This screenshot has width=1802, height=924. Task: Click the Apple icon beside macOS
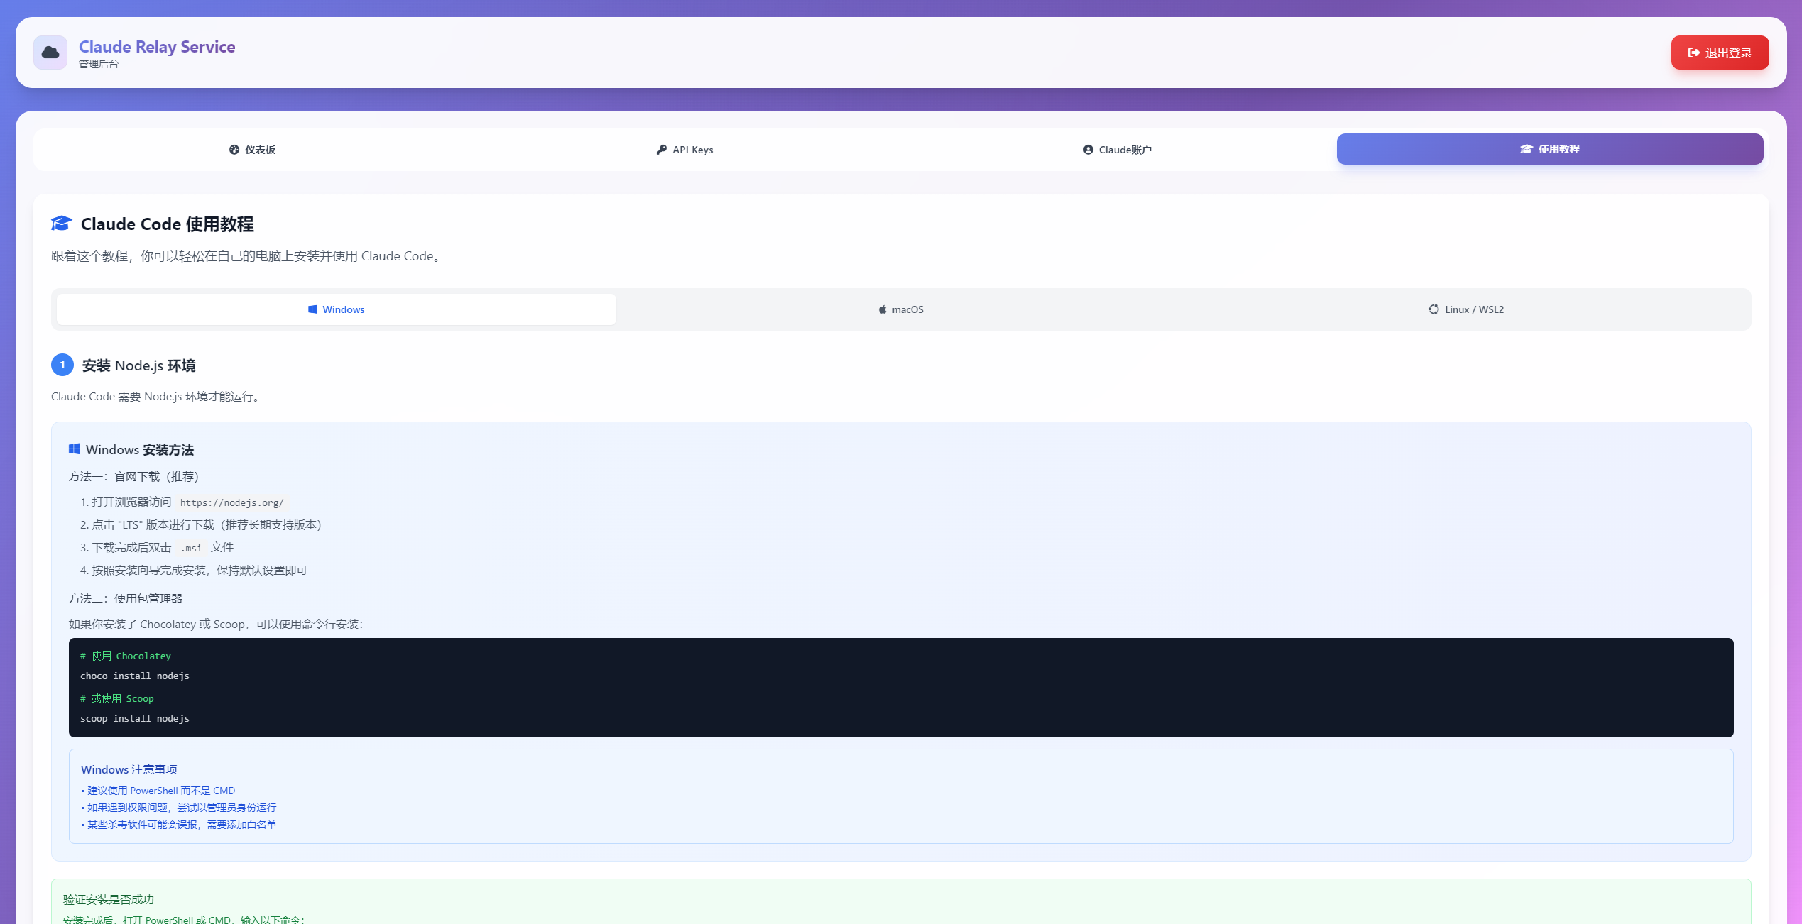pyautogui.click(x=883, y=309)
